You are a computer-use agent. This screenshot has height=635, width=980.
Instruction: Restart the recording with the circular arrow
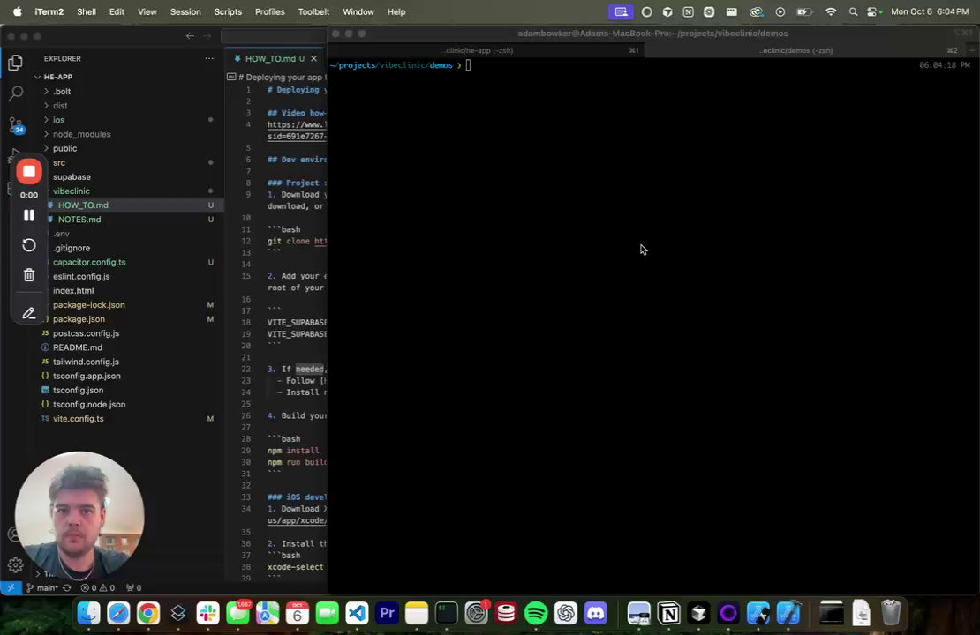[x=29, y=245]
